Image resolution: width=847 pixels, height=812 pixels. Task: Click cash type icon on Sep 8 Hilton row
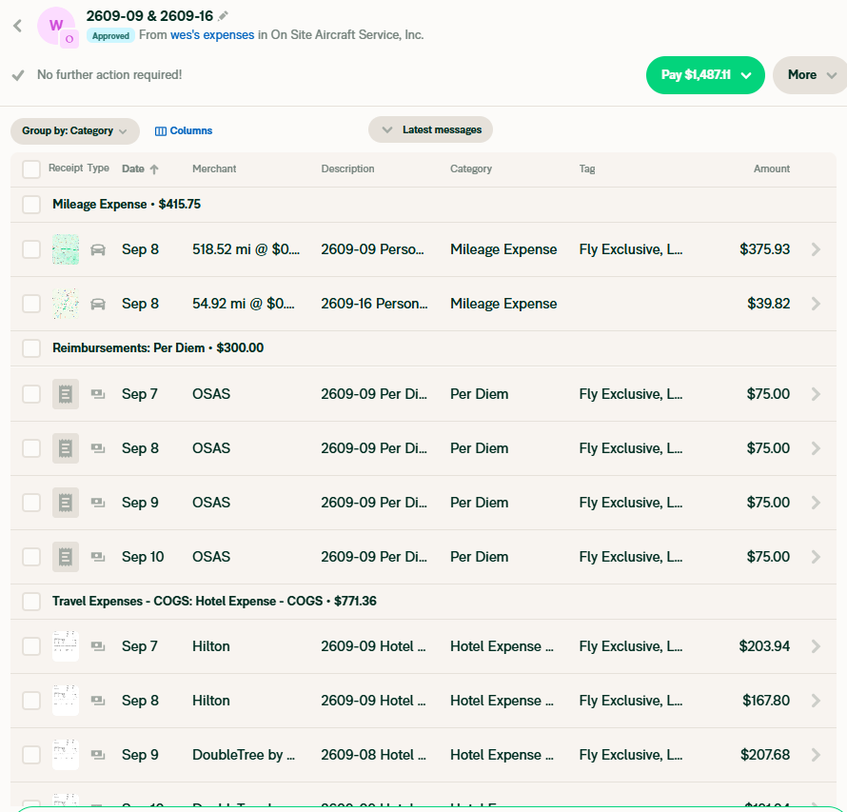(98, 701)
